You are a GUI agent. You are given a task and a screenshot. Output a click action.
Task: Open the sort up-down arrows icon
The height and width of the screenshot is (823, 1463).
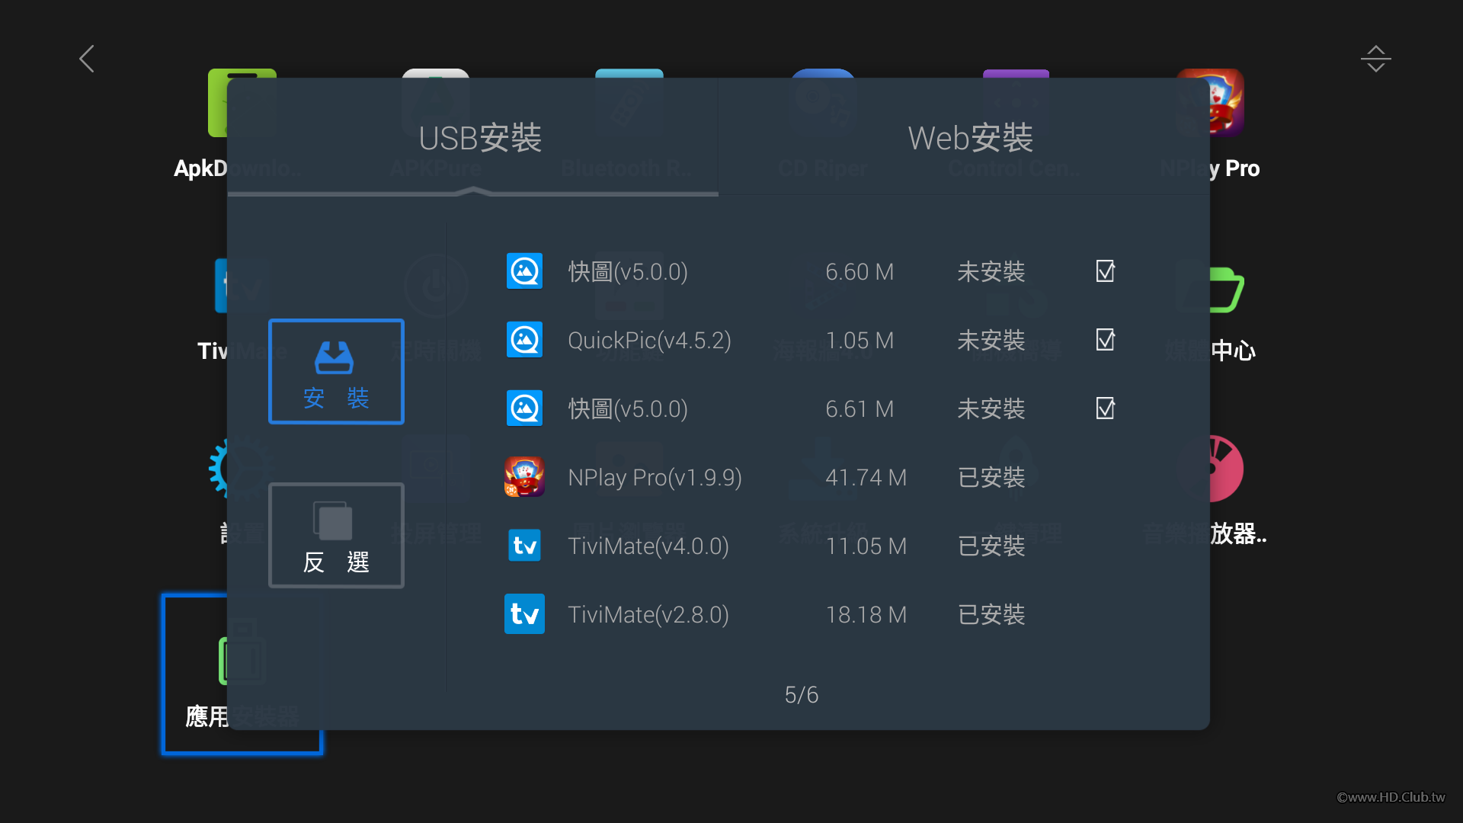1375,59
